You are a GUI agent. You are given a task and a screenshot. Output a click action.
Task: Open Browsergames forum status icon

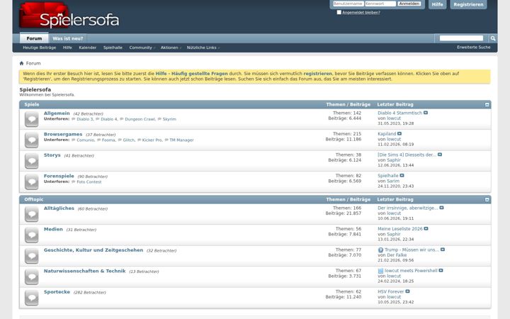[32, 140]
